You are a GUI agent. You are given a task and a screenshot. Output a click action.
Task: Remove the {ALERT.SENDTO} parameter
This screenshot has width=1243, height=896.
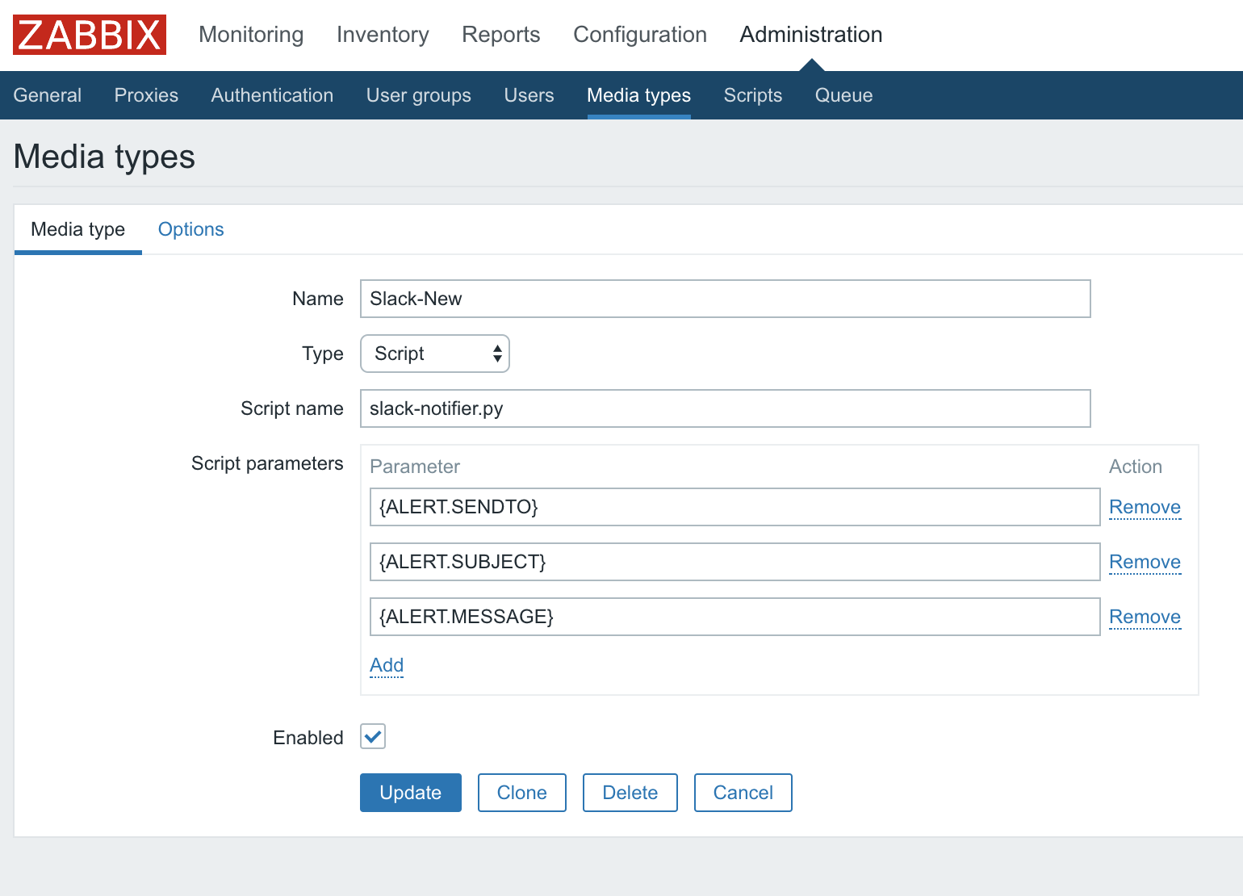click(1145, 507)
